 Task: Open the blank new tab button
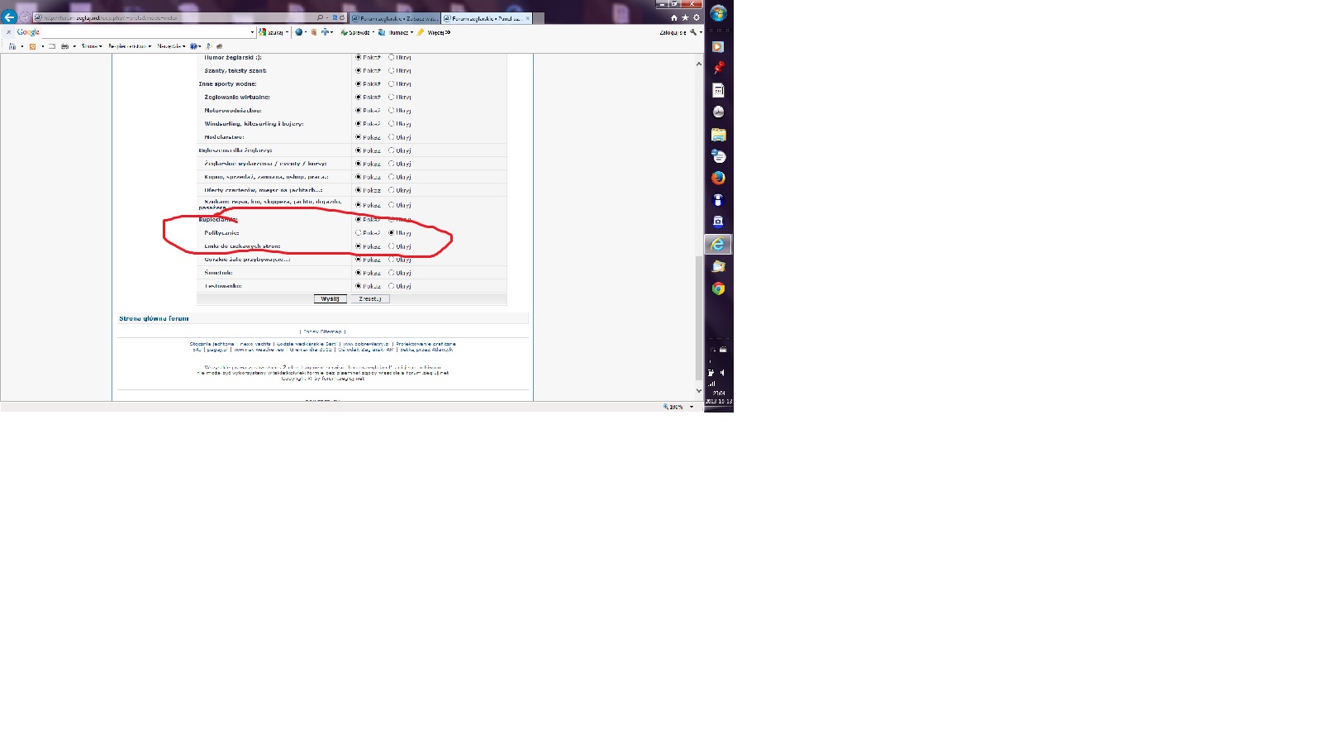click(x=539, y=18)
